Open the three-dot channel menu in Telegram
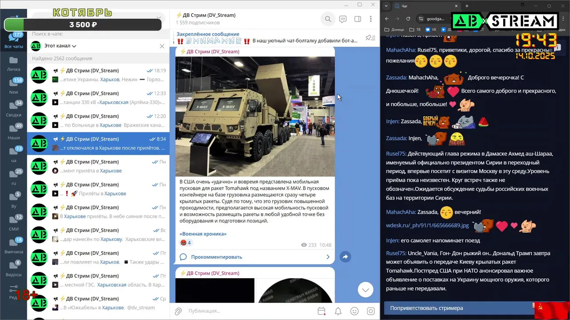This screenshot has width=570, height=320. coord(370,19)
